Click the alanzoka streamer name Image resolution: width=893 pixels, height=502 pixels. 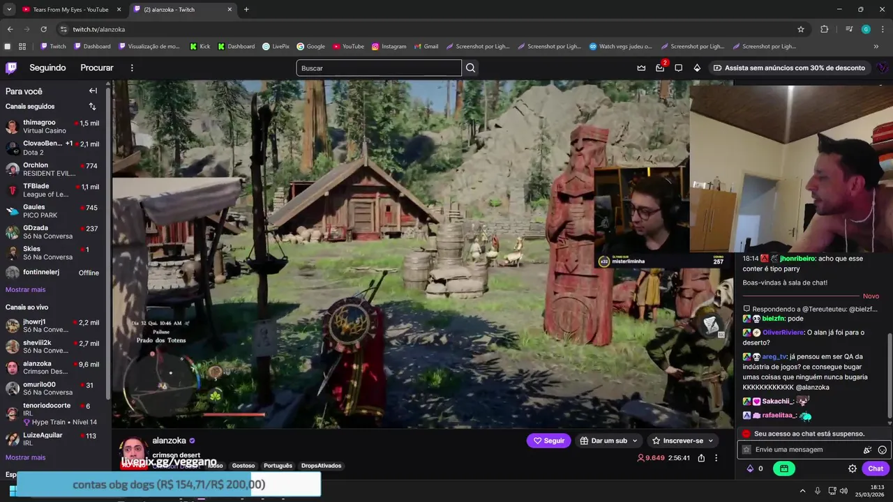point(169,441)
